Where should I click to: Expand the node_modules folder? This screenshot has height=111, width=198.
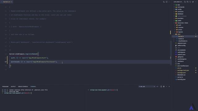pyautogui.click(x=182, y=16)
